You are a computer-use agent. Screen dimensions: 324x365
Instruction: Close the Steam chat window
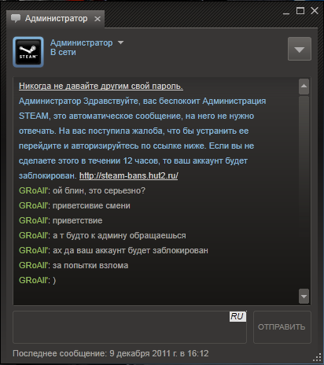pyautogui.click(x=315, y=11)
